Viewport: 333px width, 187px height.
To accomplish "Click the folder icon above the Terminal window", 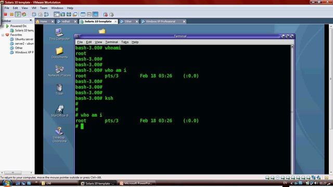I will click(102, 31).
